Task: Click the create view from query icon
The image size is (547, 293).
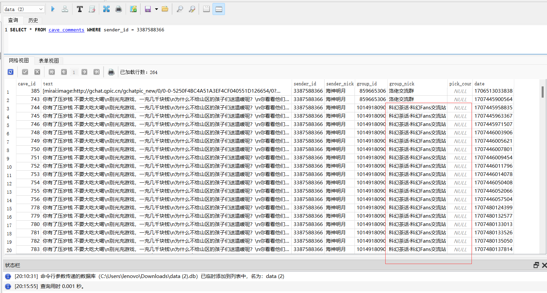Action: coord(133,9)
